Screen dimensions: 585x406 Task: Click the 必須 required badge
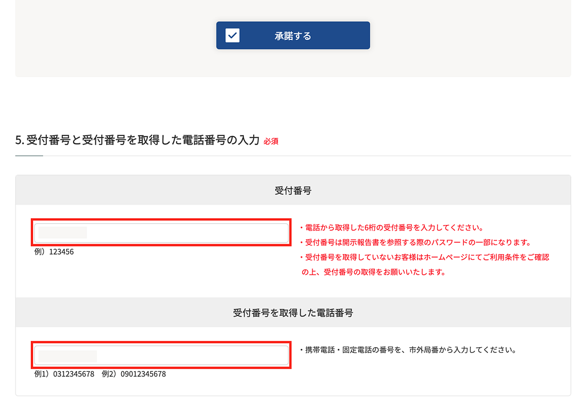tap(271, 141)
